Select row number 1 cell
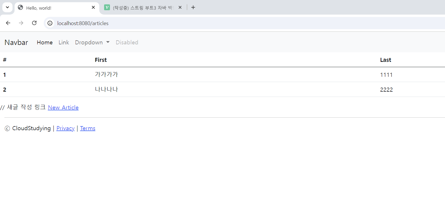 [4, 75]
